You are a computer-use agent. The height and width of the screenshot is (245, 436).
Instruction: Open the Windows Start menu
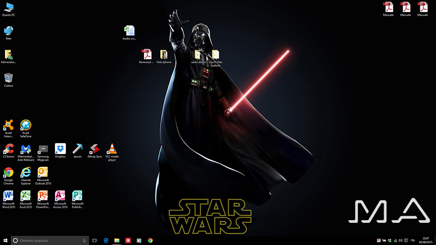click(x=5, y=241)
